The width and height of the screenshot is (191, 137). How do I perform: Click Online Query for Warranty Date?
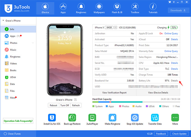click(x=171, y=51)
